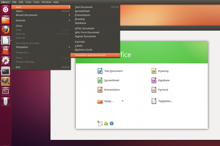Open the File menu in menu bar

14,2
